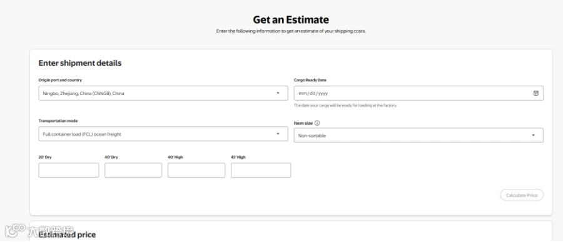
Task: Click the Cargo Ready Date label
Action: 310,80
